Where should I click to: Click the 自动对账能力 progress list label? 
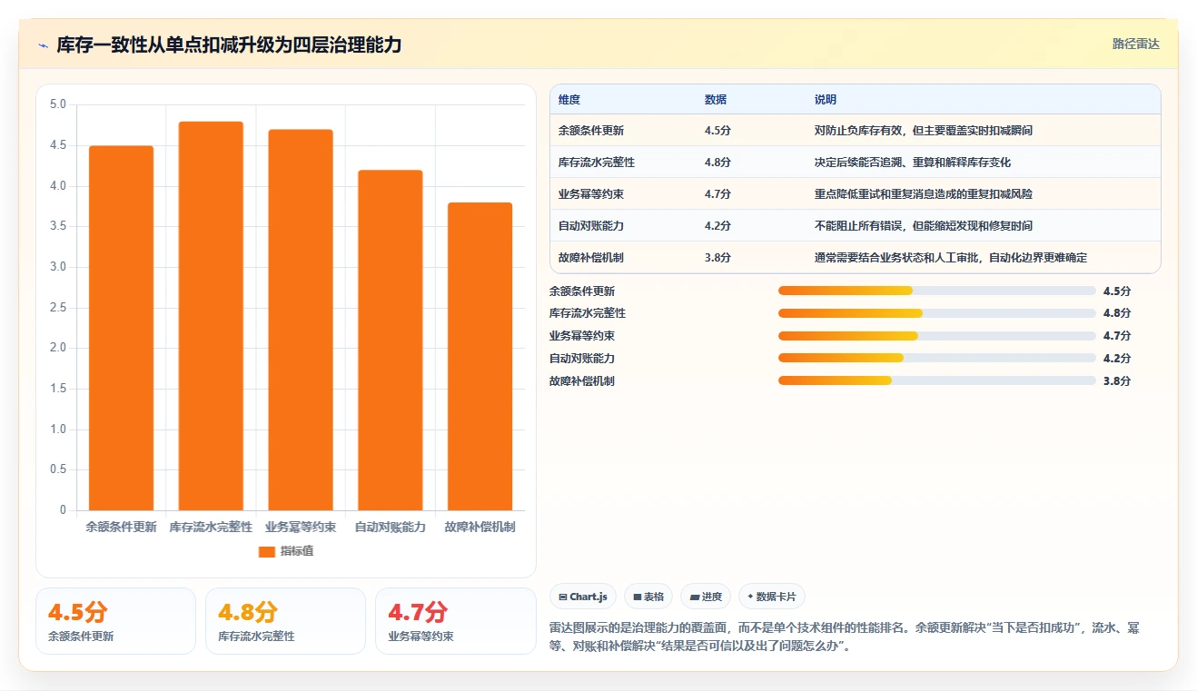582,359
